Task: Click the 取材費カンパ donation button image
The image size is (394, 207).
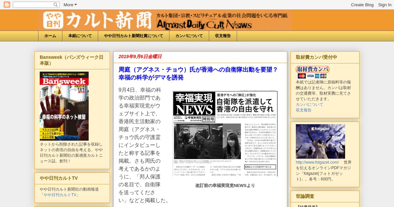Action: [x=312, y=69]
